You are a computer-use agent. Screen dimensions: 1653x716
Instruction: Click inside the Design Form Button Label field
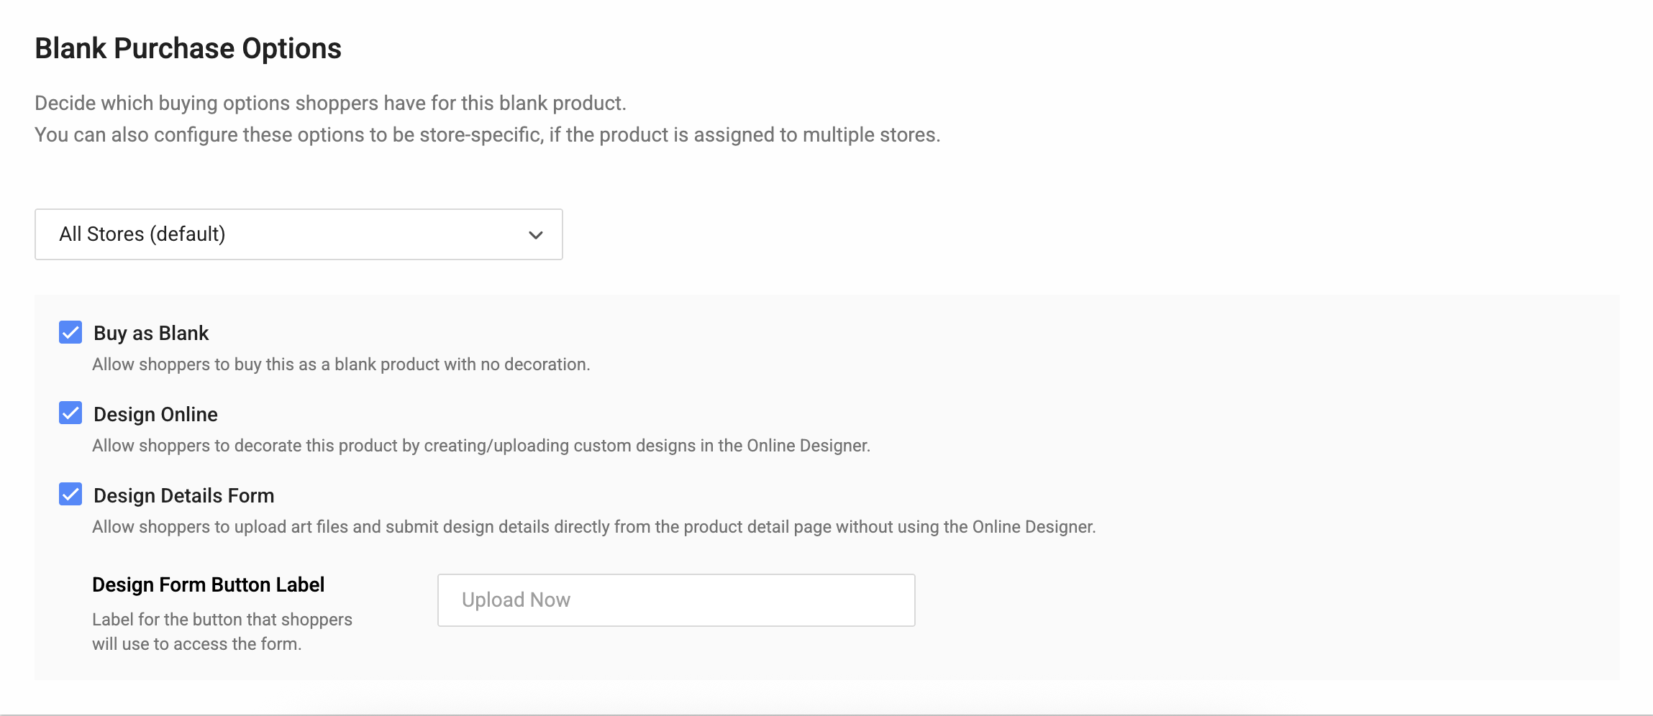tap(675, 599)
